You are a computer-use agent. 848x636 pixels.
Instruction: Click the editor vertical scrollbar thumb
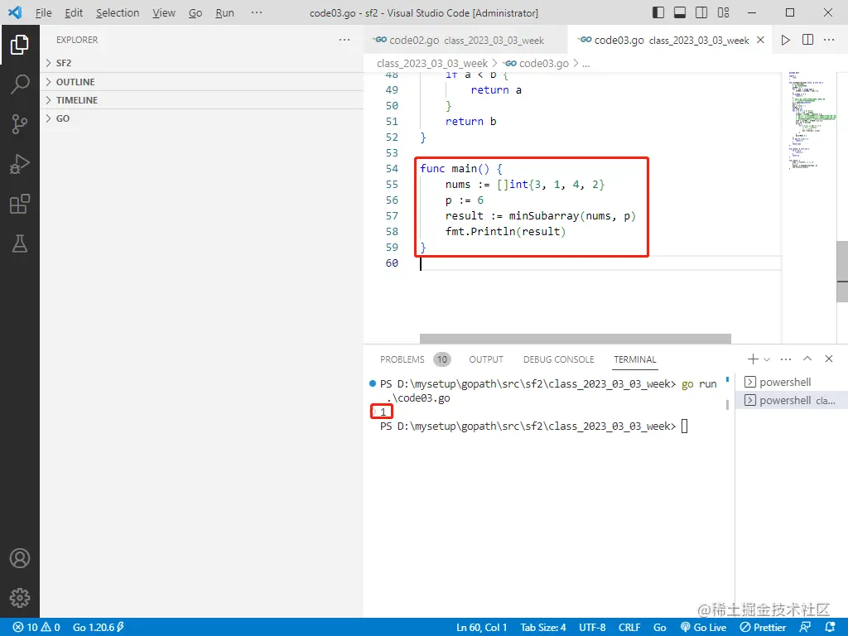842,272
